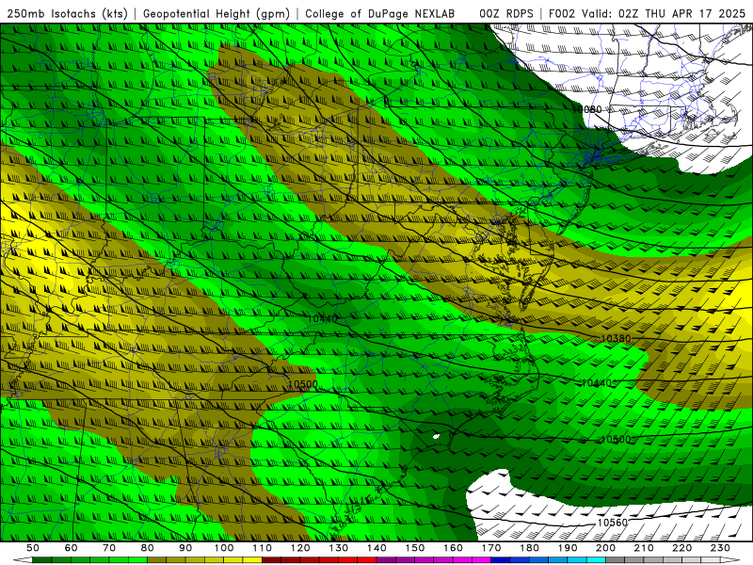The height and width of the screenshot is (565, 753).
Task: Click the 100 value on the color scale
Action: tap(224, 548)
